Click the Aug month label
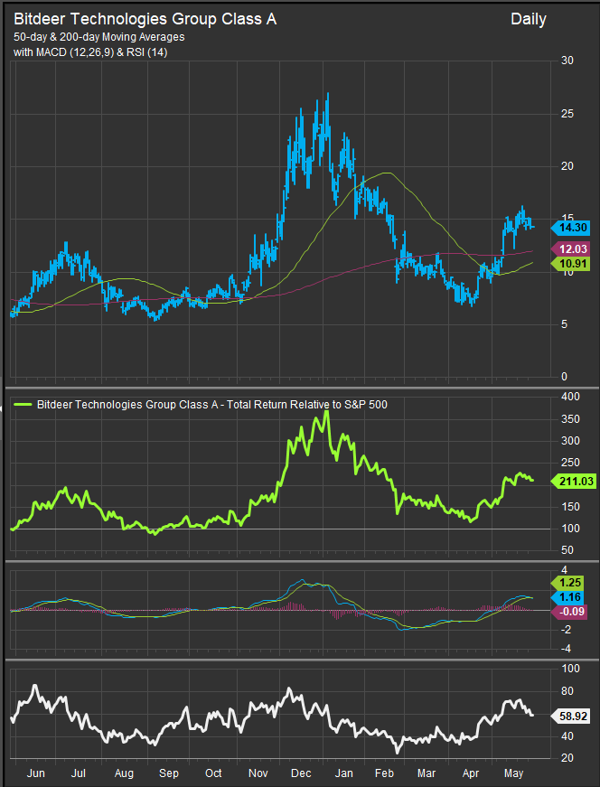The width and height of the screenshot is (600, 787). 124,773
